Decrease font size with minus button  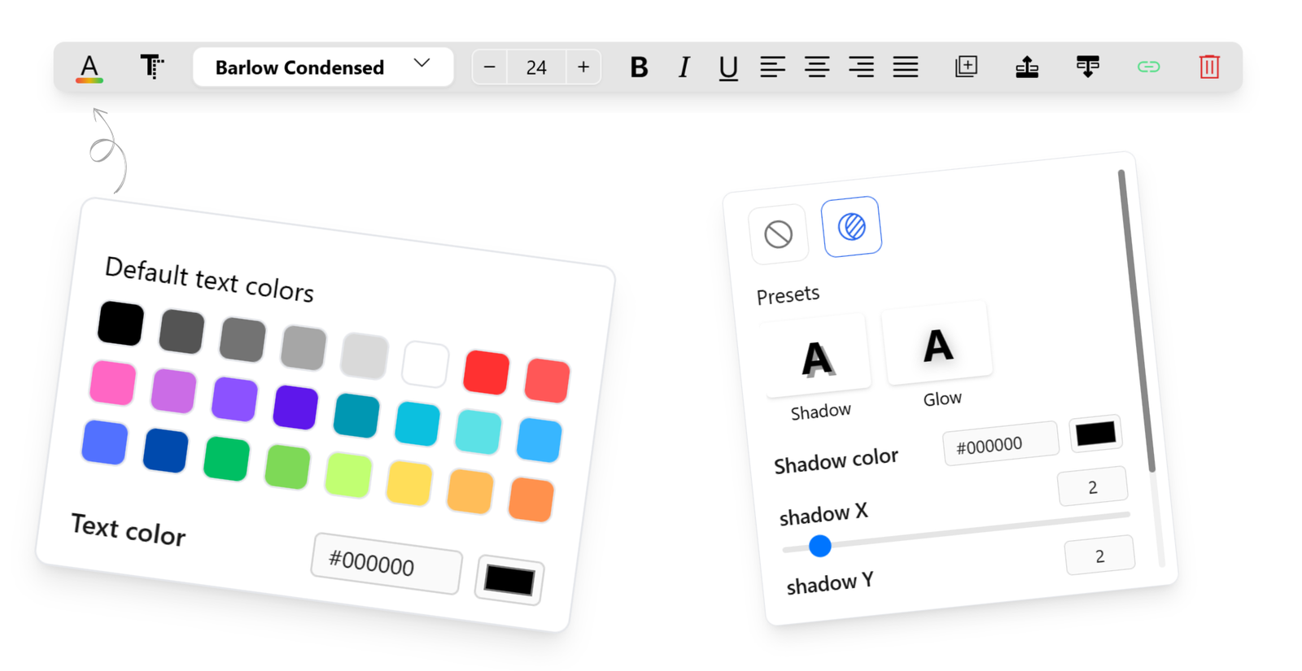pos(490,67)
